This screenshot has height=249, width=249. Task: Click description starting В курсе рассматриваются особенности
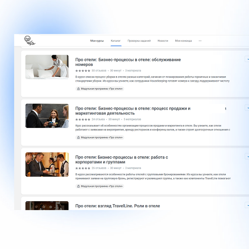pos(153,176)
